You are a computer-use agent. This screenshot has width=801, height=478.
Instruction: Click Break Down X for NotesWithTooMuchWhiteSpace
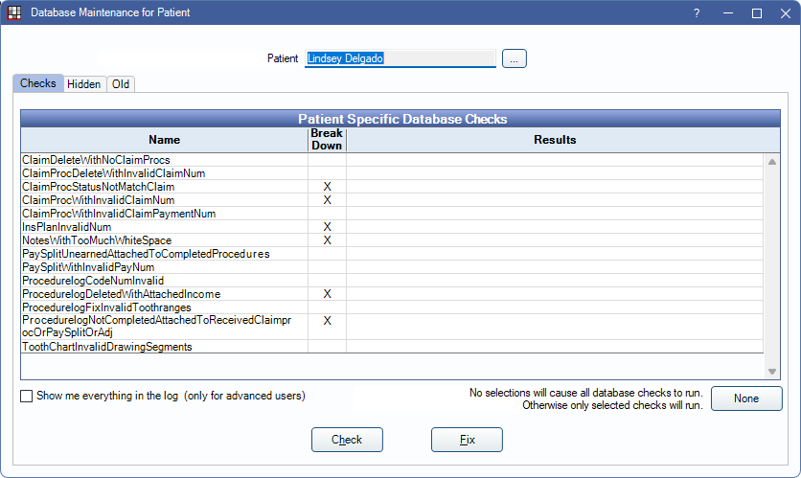point(327,240)
